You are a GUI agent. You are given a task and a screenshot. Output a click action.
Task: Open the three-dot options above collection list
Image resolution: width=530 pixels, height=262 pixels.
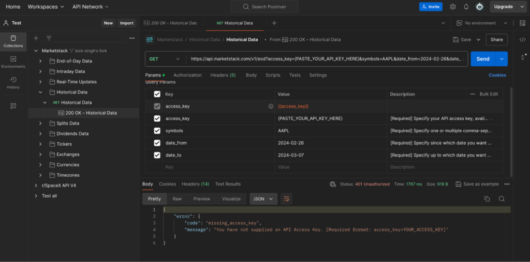132,38
